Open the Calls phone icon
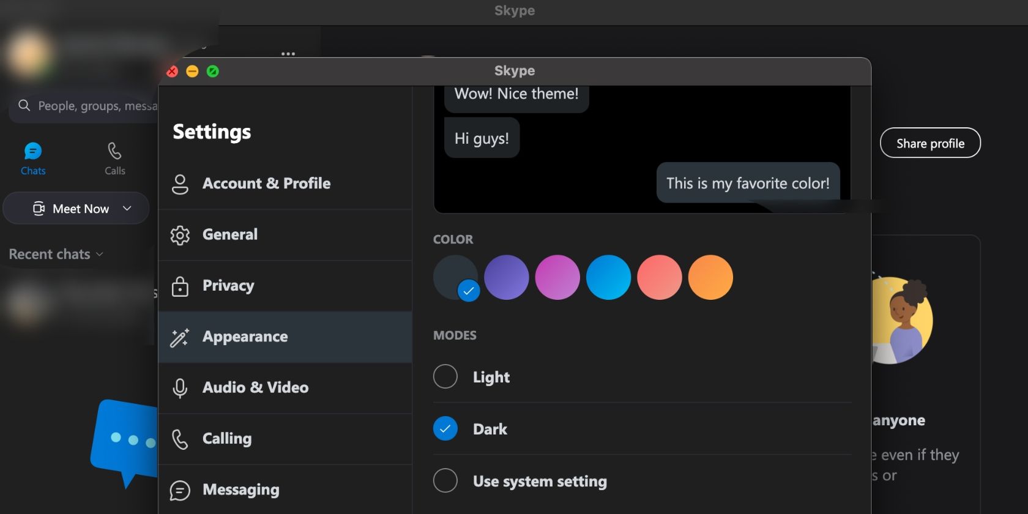The image size is (1028, 514). [114, 151]
